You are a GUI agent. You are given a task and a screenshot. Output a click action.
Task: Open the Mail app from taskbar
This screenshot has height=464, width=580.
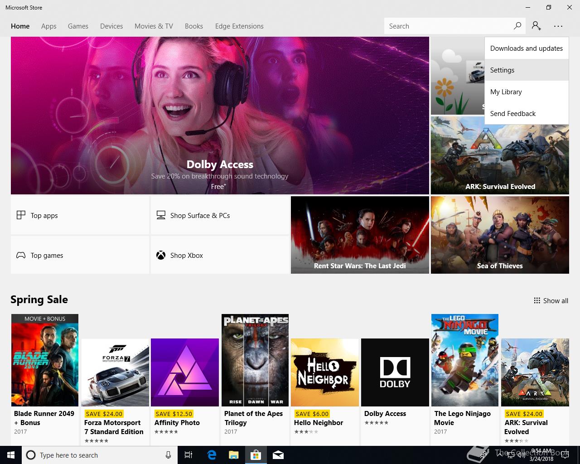click(x=278, y=455)
